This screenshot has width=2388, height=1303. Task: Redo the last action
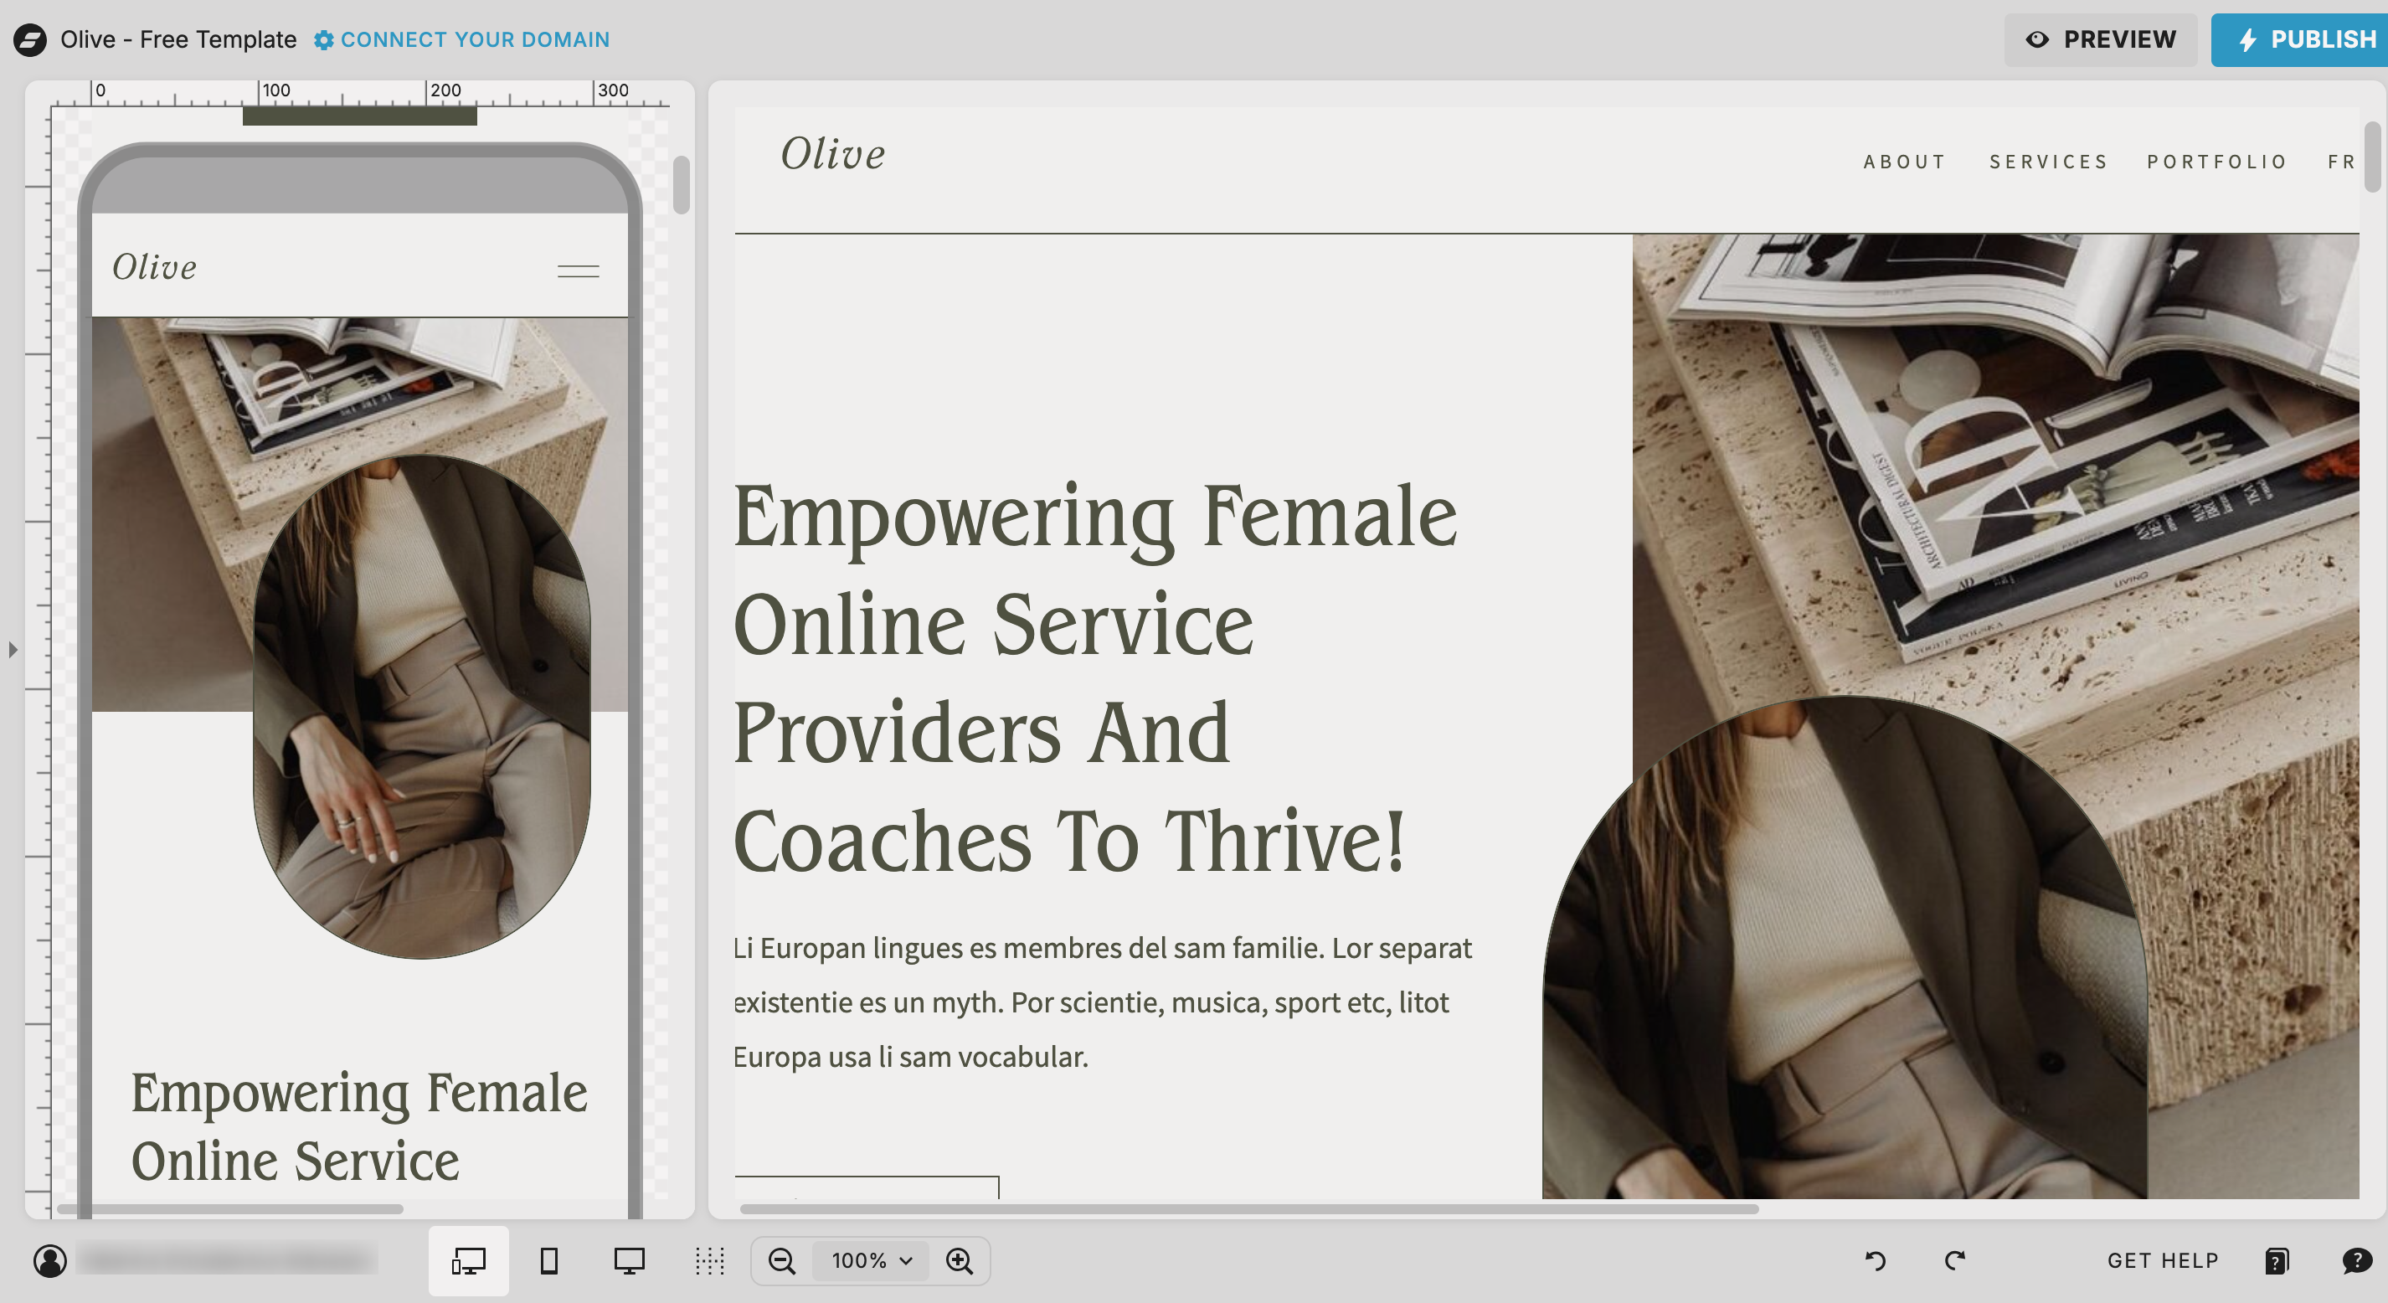tap(1955, 1260)
